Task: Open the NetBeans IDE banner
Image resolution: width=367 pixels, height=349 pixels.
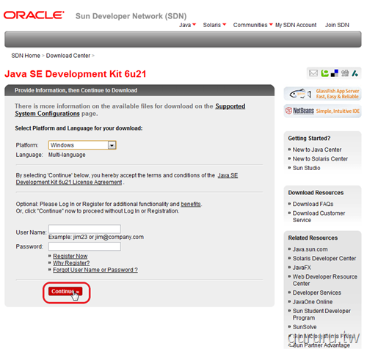Action: point(322,111)
